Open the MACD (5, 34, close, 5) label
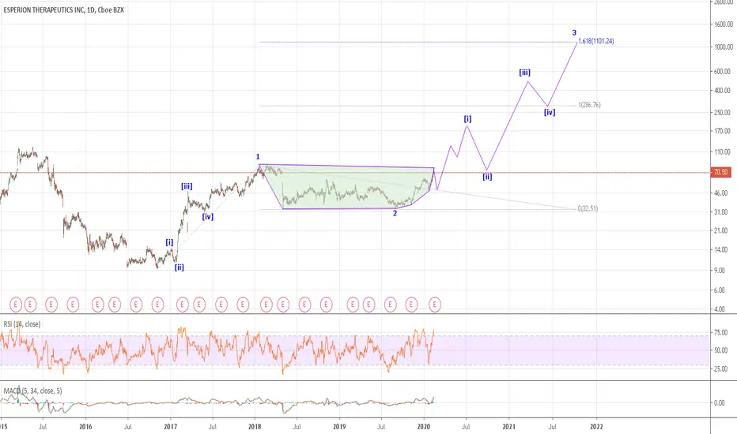The height and width of the screenshot is (434, 737). [32, 391]
